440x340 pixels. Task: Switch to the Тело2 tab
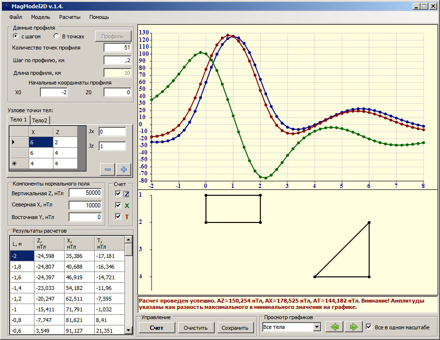pos(39,120)
